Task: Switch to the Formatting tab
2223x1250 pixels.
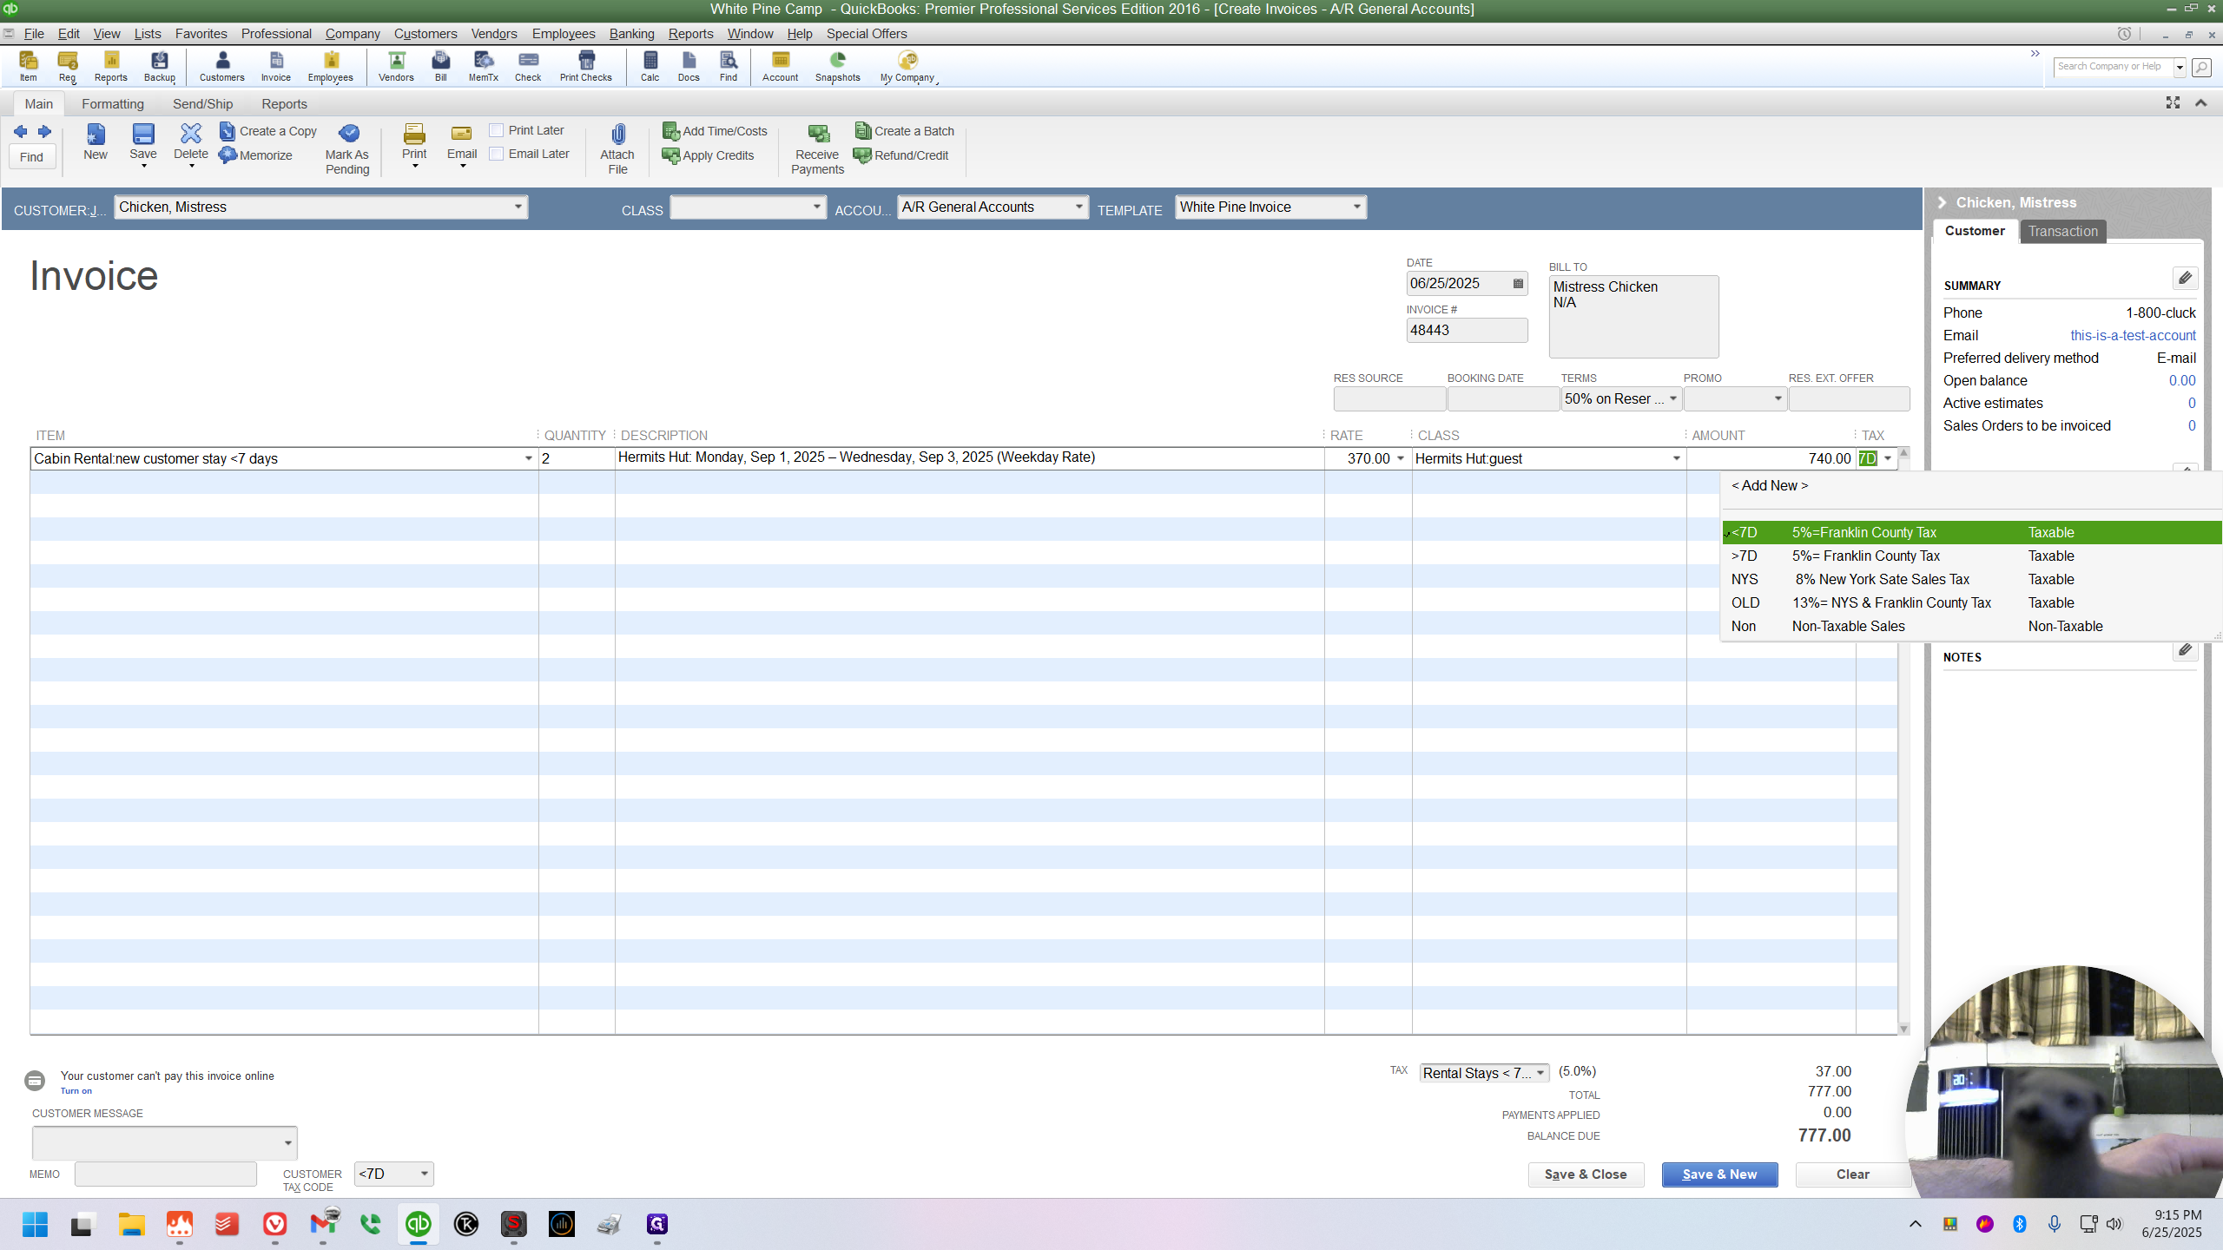Action: point(113,104)
